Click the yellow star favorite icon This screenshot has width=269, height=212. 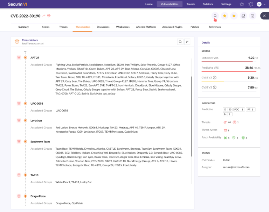coord(225,16)
